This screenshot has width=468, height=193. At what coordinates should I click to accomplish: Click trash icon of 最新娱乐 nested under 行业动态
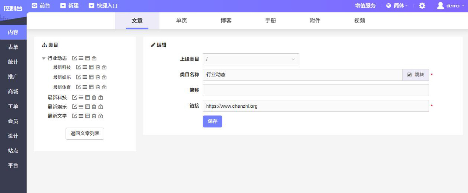[98, 77]
